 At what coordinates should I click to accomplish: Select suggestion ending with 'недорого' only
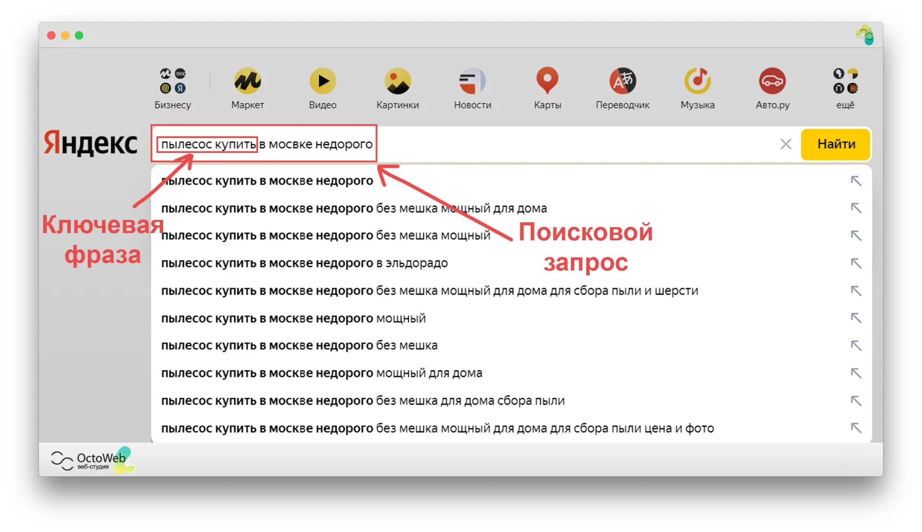tap(511, 181)
